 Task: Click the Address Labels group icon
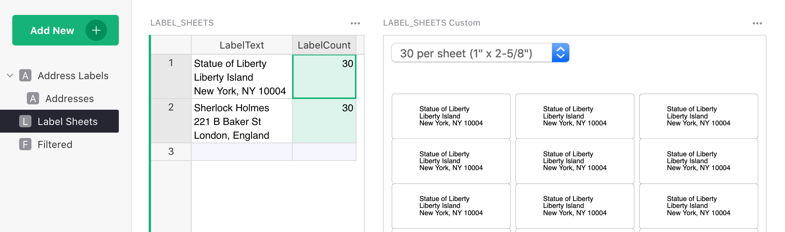pos(25,76)
